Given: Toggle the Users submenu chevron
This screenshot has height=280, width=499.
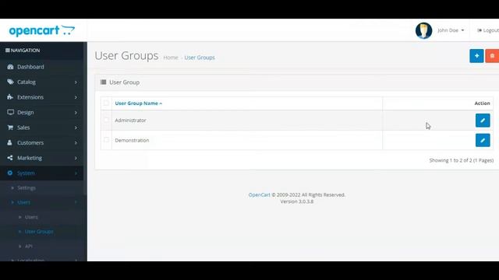Looking at the screenshot, I should click(x=76, y=202).
